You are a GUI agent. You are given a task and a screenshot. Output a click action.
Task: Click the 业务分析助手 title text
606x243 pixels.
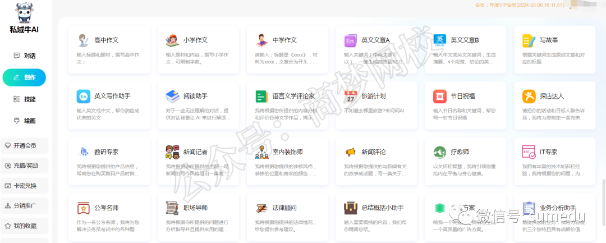558,208
